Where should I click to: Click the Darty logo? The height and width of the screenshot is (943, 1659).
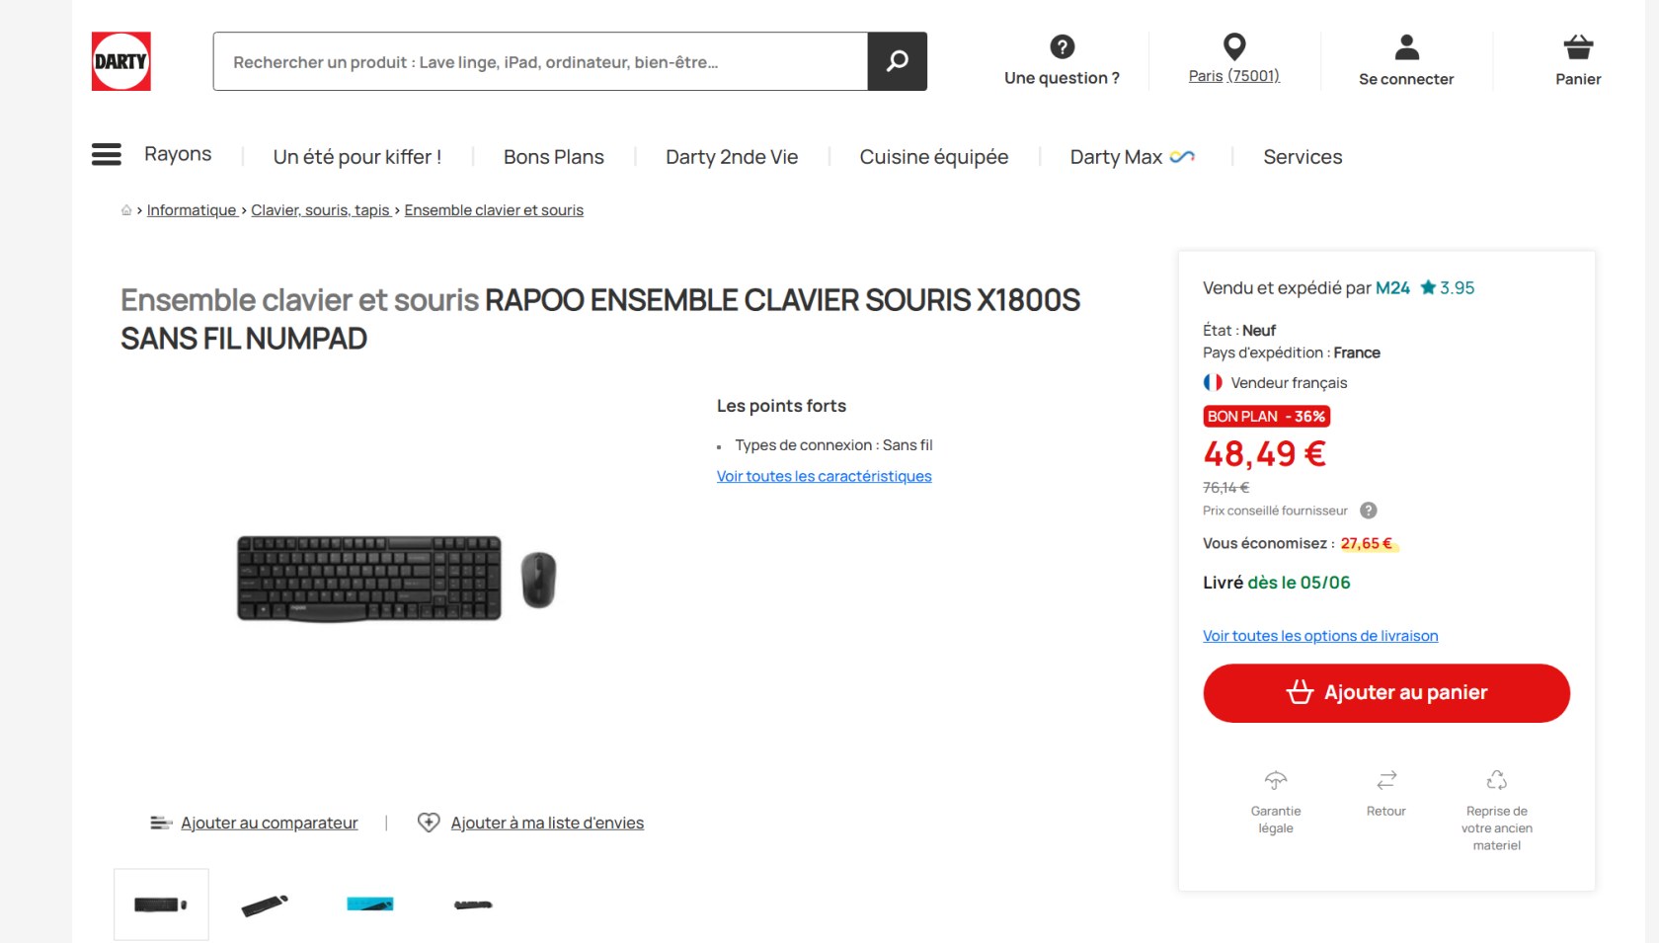(x=120, y=61)
